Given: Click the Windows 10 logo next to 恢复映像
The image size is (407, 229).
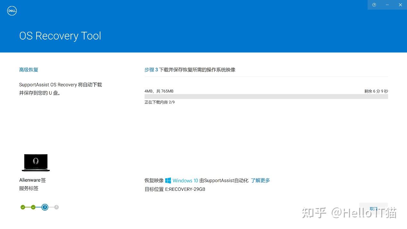Looking at the screenshot, I should coord(168,180).
